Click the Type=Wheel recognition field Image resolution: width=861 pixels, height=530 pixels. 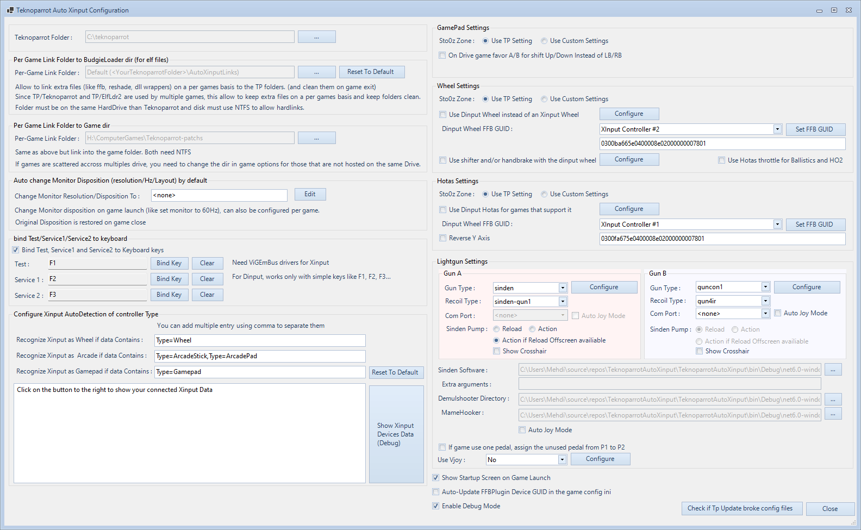coord(260,340)
